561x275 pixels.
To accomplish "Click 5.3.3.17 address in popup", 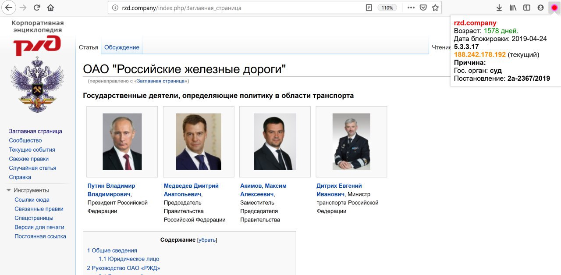I will point(466,46).
